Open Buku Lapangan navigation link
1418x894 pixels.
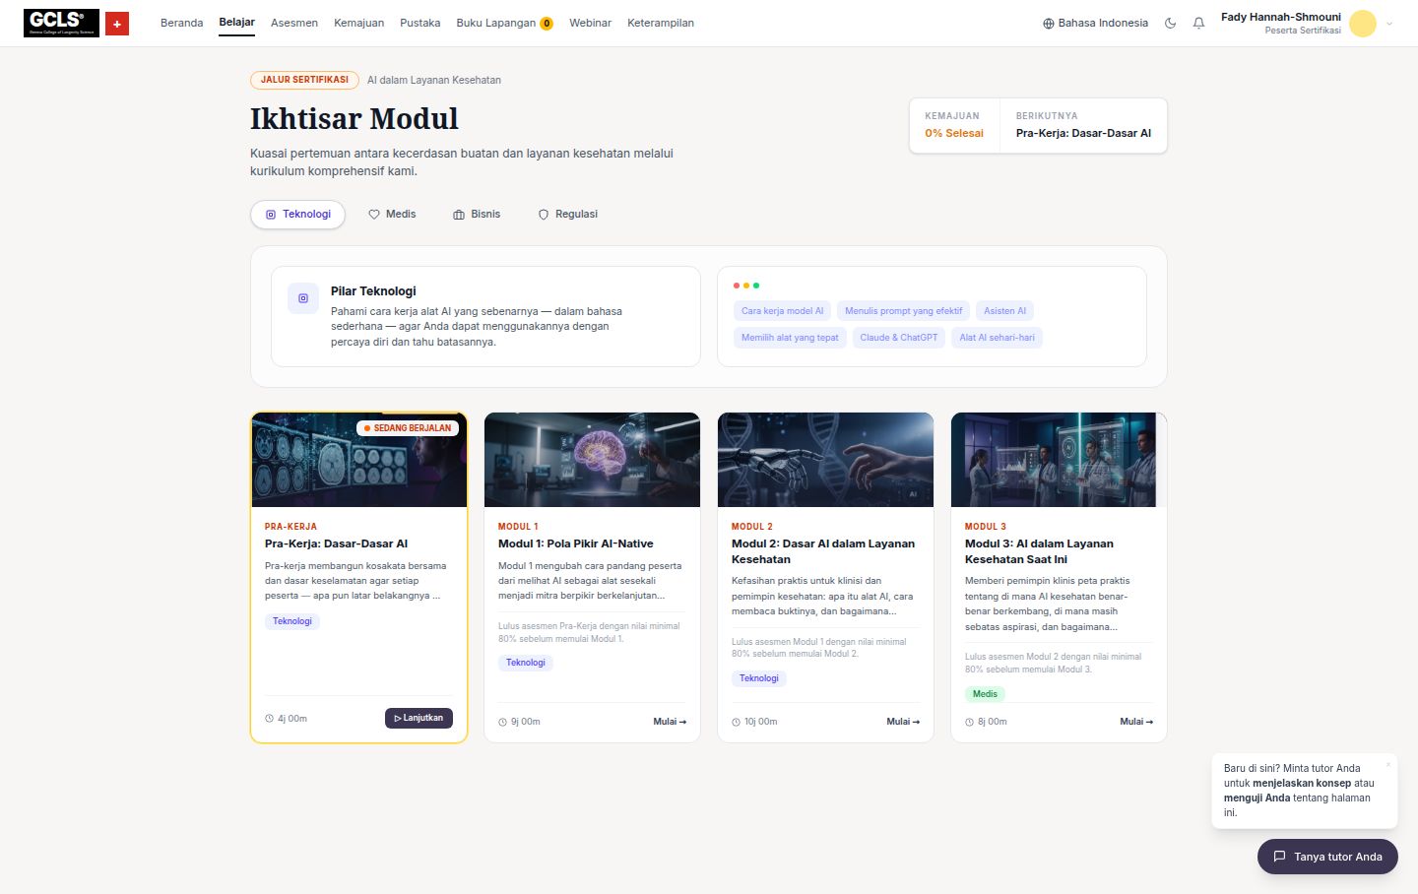click(504, 23)
